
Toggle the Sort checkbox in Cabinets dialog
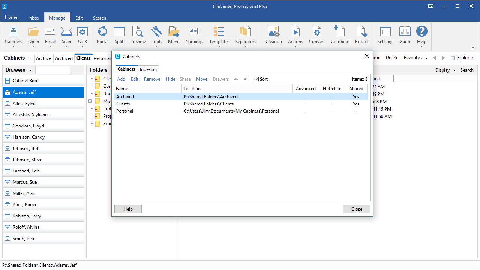point(256,79)
